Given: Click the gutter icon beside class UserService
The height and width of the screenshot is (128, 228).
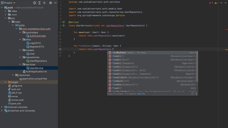Looking at the screenshot, I should [x=63, y=26].
